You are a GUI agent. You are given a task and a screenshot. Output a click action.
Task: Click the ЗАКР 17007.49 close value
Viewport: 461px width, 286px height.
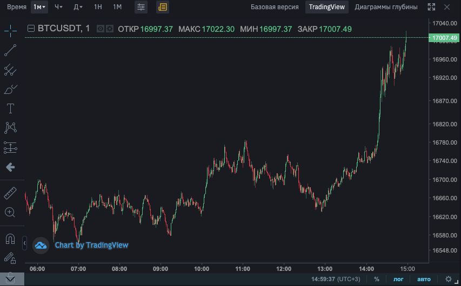(325, 29)
